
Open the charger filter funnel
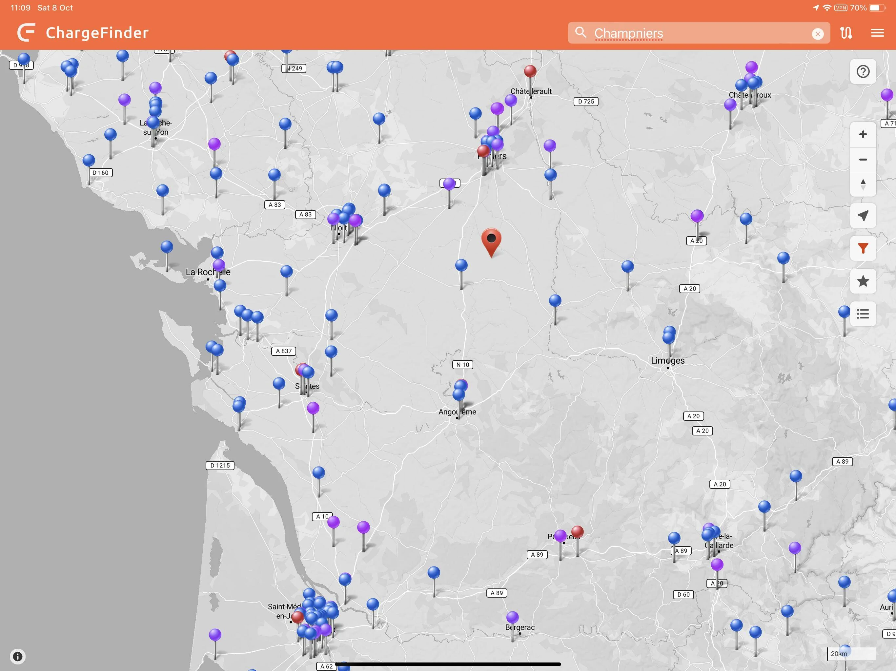point(863,248)
